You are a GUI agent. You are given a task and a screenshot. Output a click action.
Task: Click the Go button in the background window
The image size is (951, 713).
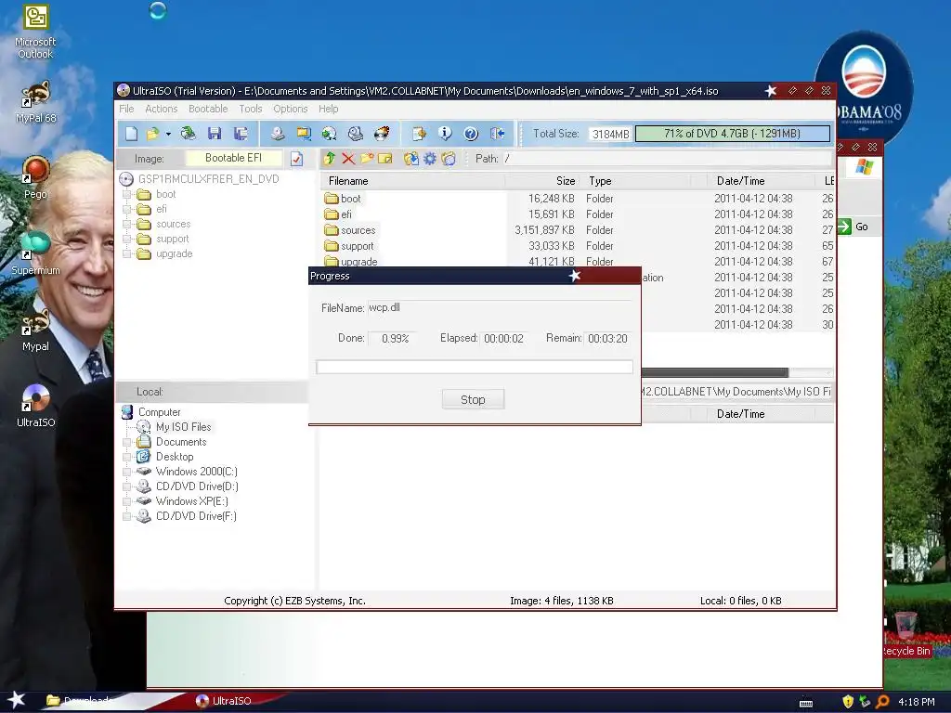point(853,227)
